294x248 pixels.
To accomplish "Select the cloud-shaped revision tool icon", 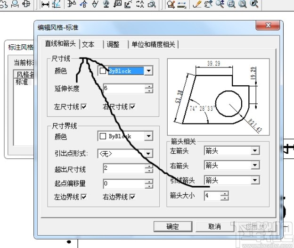I will pyautogui.click(x=4, y=4).
